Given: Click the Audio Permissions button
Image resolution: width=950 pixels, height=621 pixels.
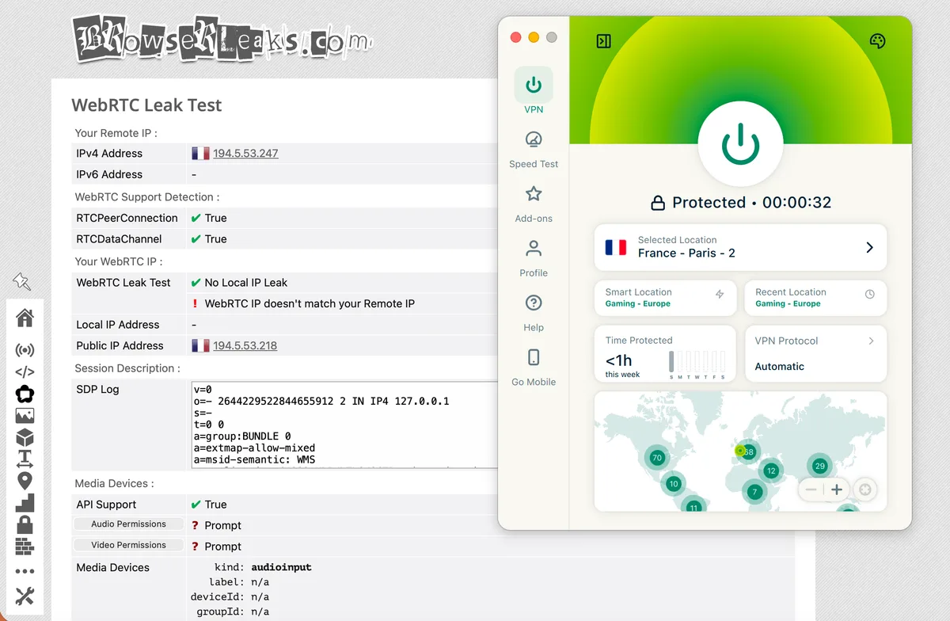Looking at the screenshot, I should coord(128,524).
